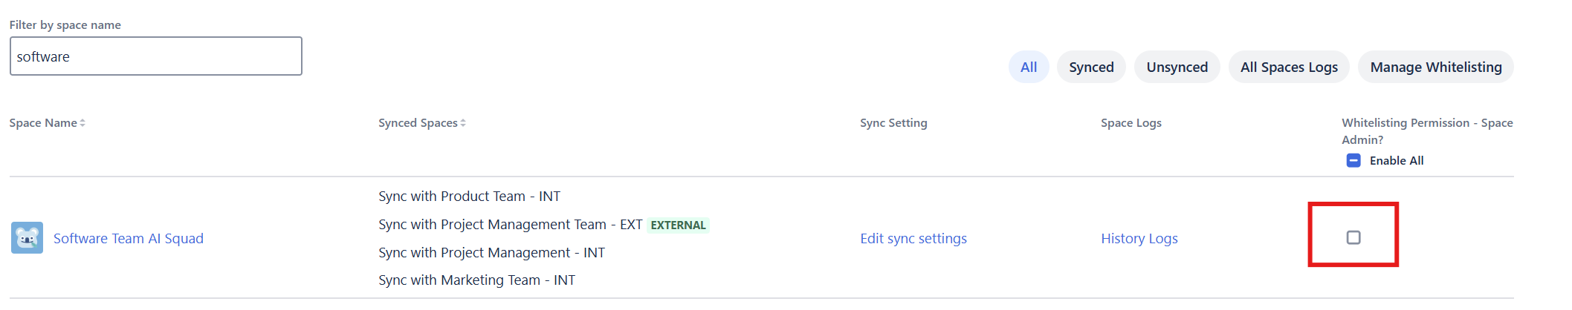This screenshot has height=310, width=1572.
Task: Filter to Synced spaces
Action: click(1091, 67)
